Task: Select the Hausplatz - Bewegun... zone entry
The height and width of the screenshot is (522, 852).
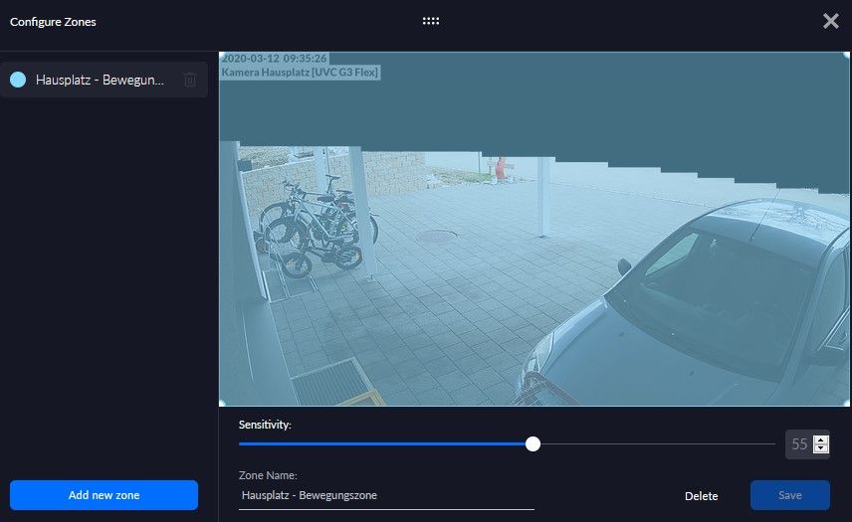Action: pos(104,80)
